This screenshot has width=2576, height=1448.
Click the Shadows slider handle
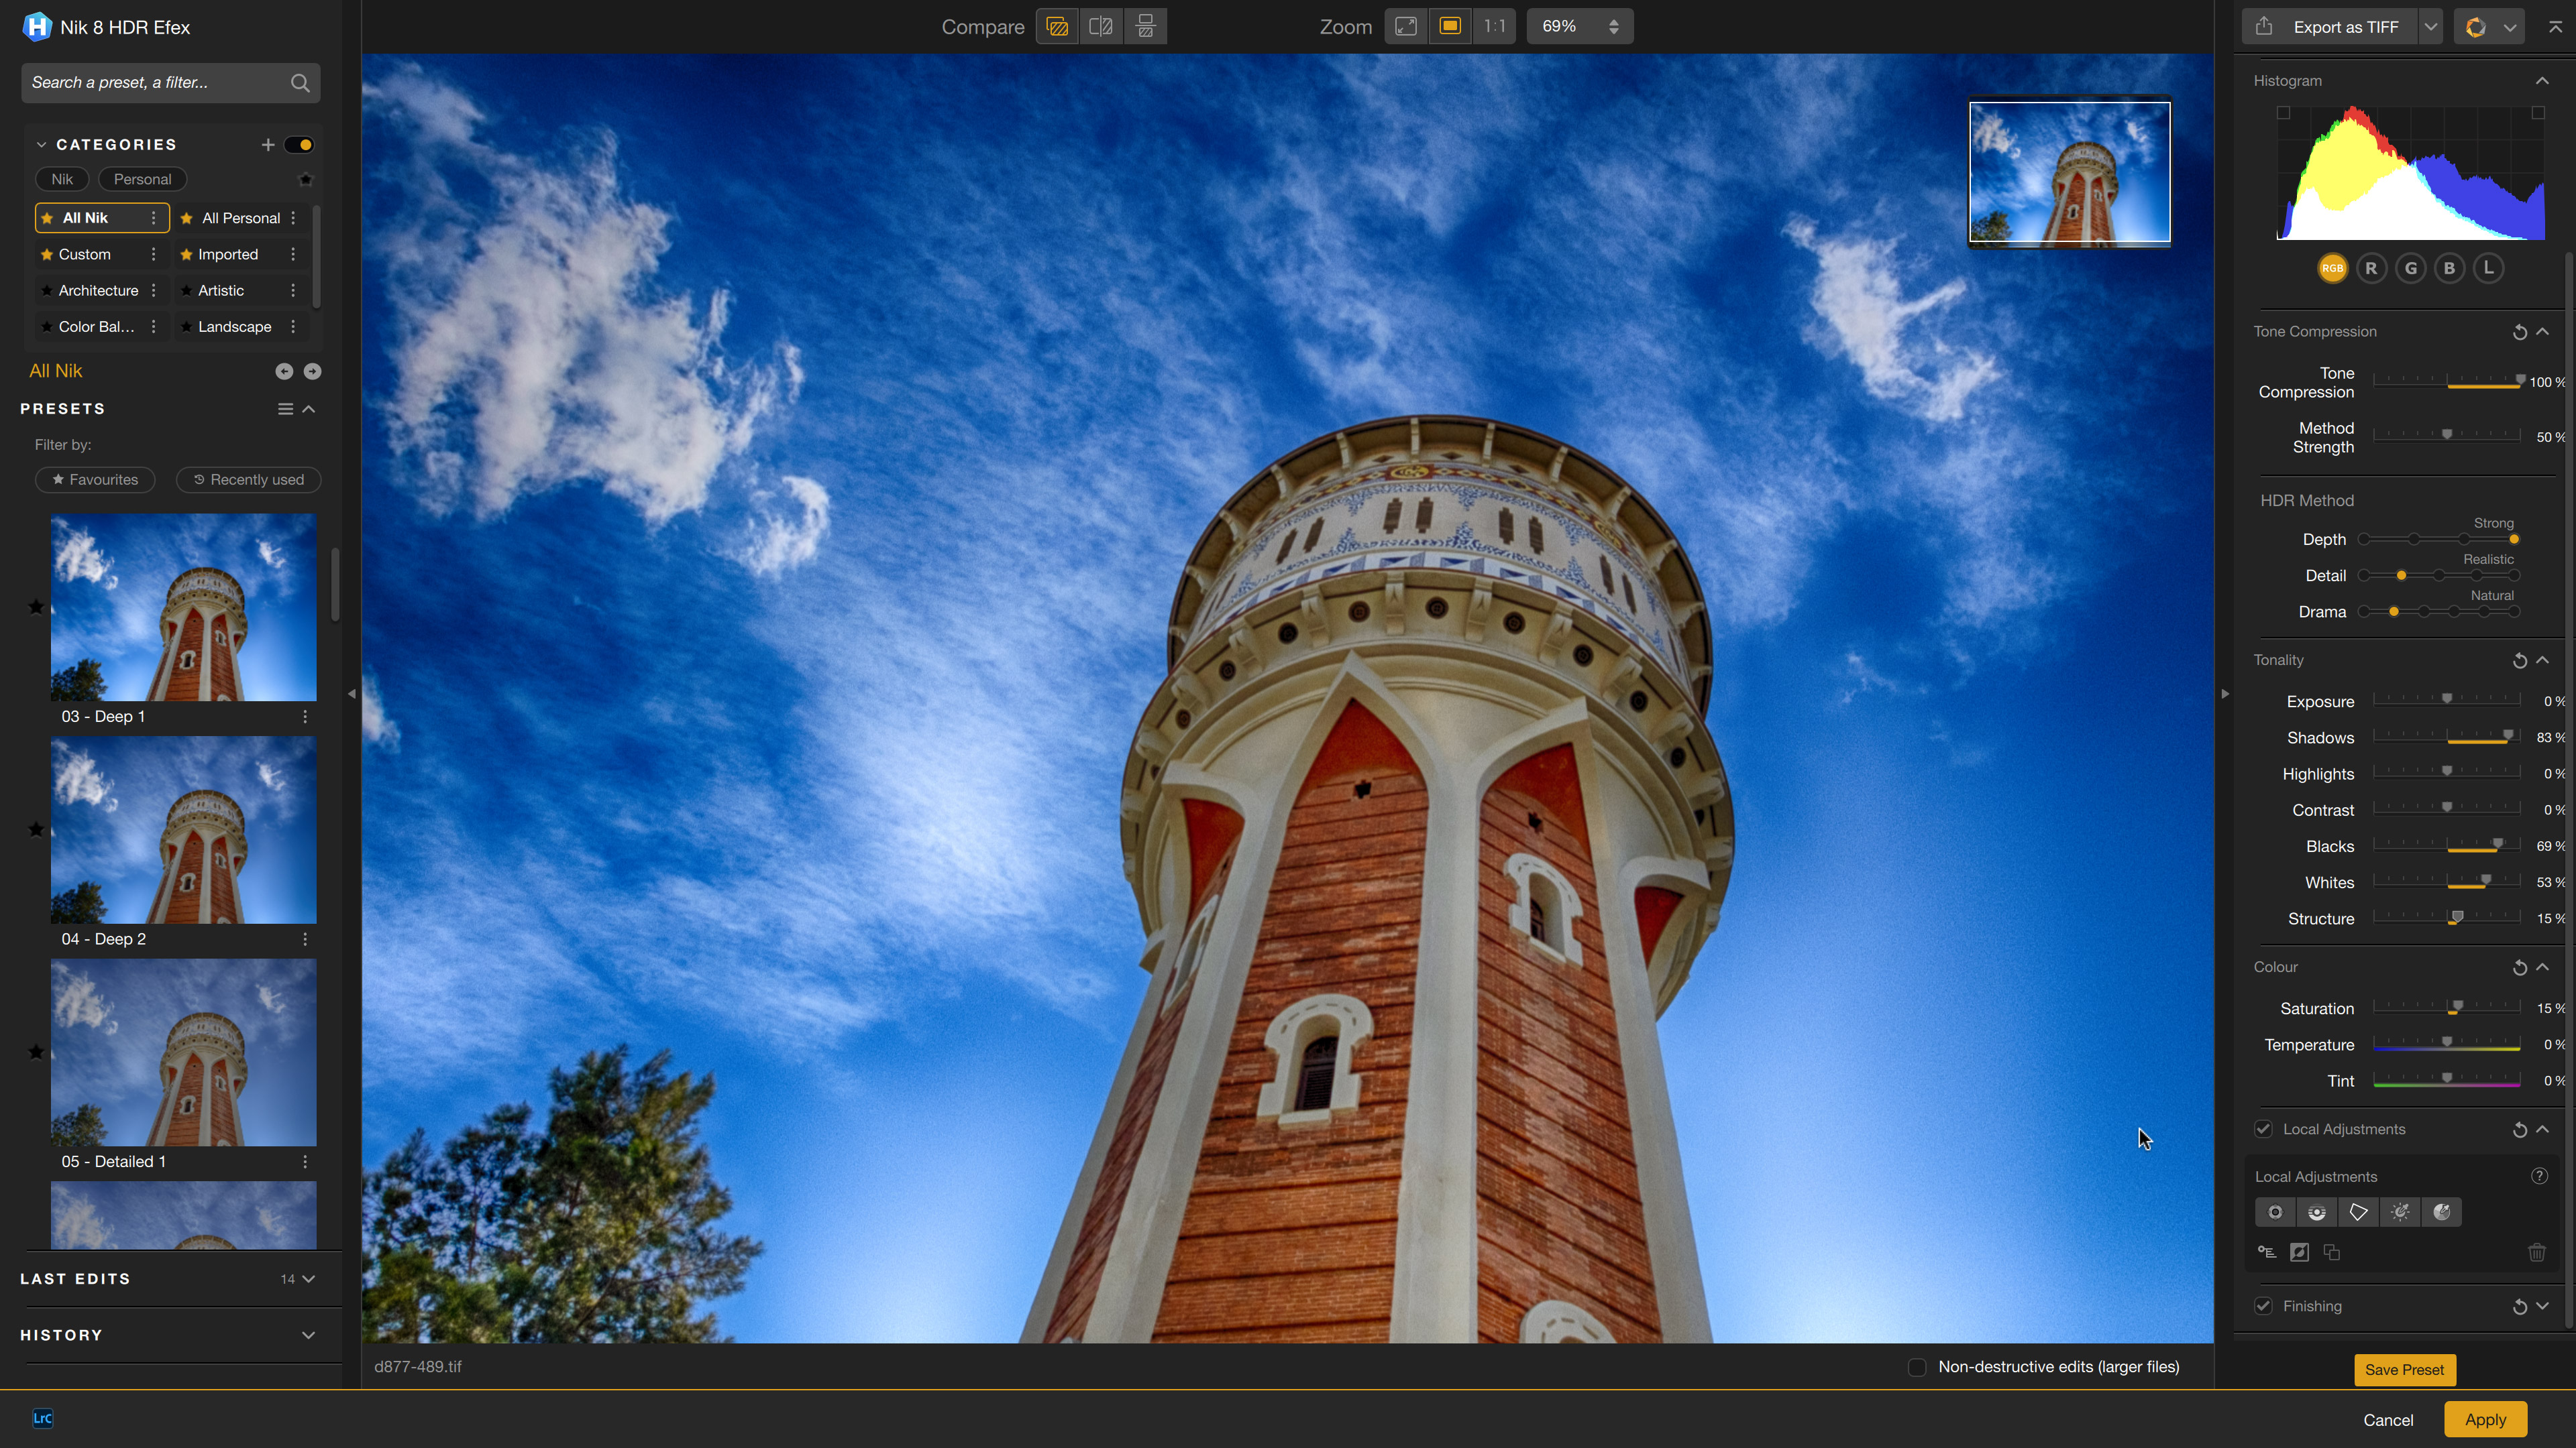(2508, 735)
